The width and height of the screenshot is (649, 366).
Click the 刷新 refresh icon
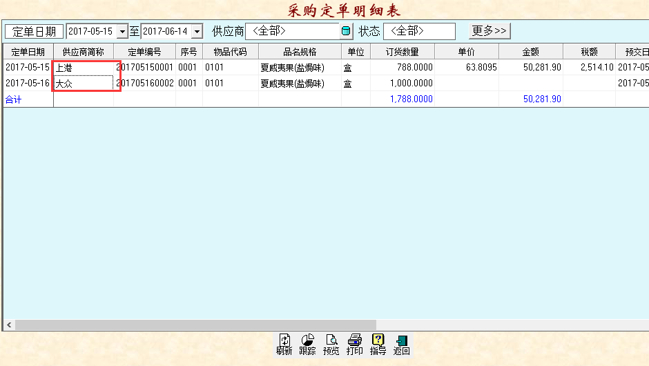(284, 345)
